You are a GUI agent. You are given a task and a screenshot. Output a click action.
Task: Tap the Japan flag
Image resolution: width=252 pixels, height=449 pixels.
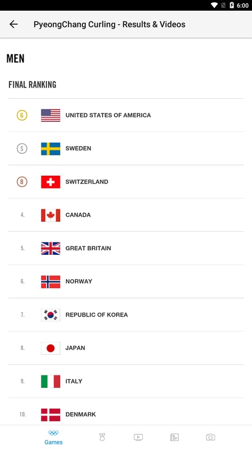pyautogui.click(x=50, y=348)
